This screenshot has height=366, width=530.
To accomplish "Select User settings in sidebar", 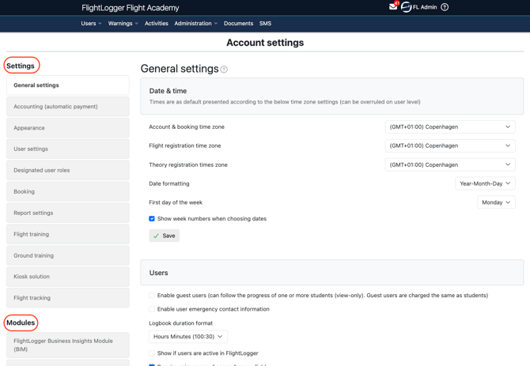I will tap(68, 149).
